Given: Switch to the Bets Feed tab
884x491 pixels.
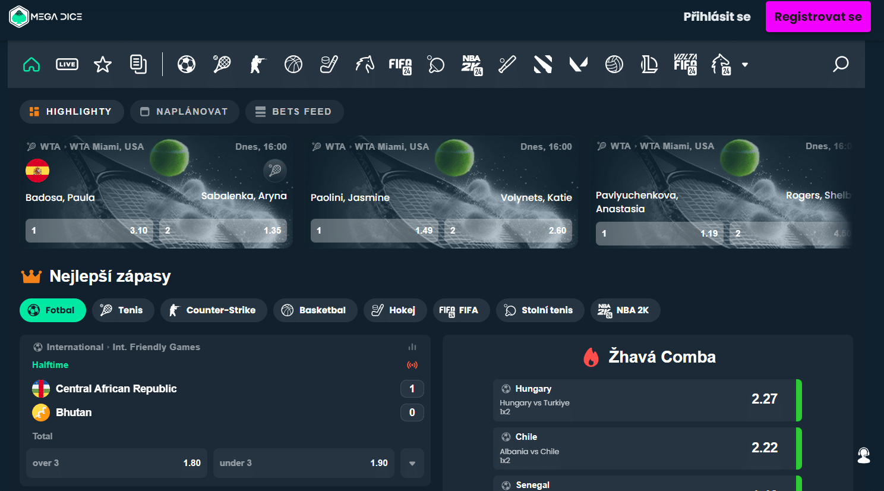Looking at the screenshot, I should pyautogui.click(x=295, y=112).
